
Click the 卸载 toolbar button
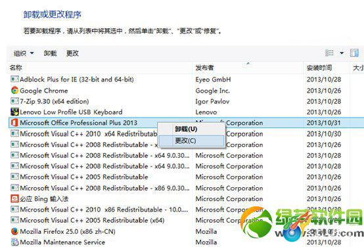(x=50, y=53)
